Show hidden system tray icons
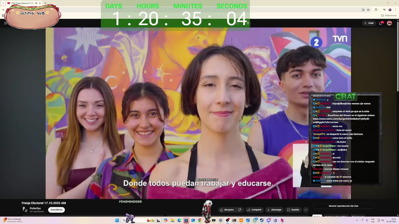This screenshot has width=399, height=224. (357, 220)
